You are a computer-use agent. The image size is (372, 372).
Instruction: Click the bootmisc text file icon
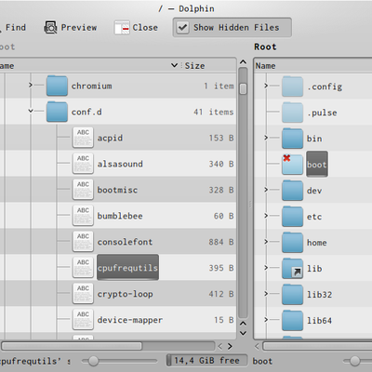point(83,190)
